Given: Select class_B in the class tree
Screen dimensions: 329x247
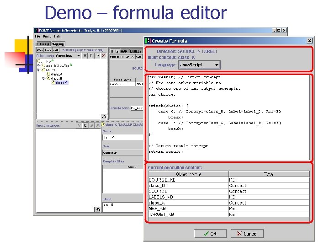Looking at the screenshot, I should click(57, 78).
